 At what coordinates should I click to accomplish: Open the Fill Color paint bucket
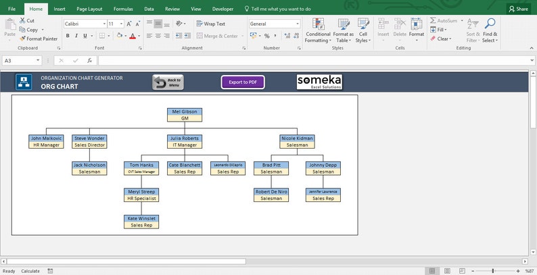(x=119, y=36)
